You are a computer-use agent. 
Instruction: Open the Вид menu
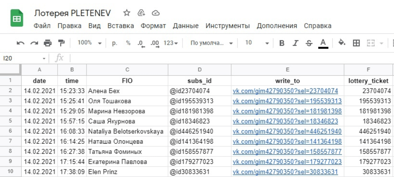point(95,26)
